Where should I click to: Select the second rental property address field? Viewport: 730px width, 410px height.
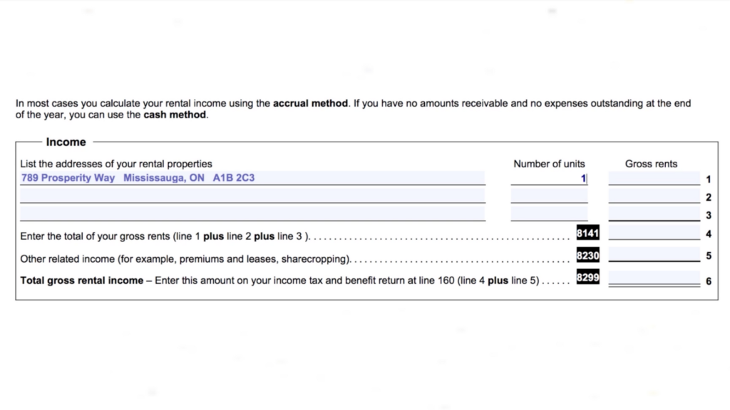click(252, 196)
